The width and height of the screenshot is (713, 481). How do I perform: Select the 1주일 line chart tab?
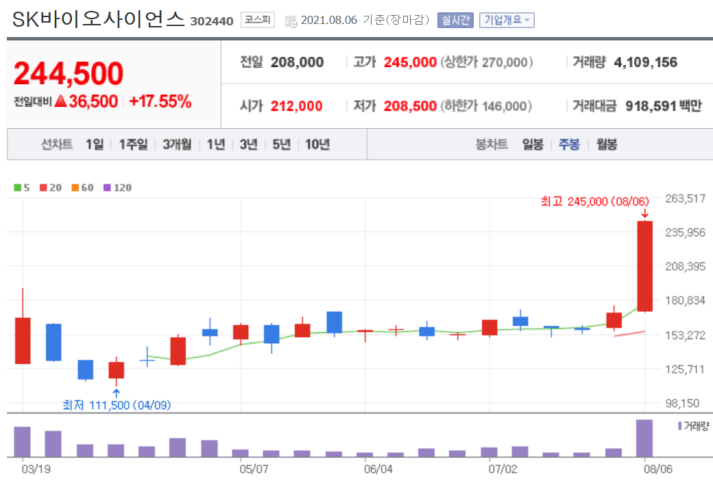133,145
